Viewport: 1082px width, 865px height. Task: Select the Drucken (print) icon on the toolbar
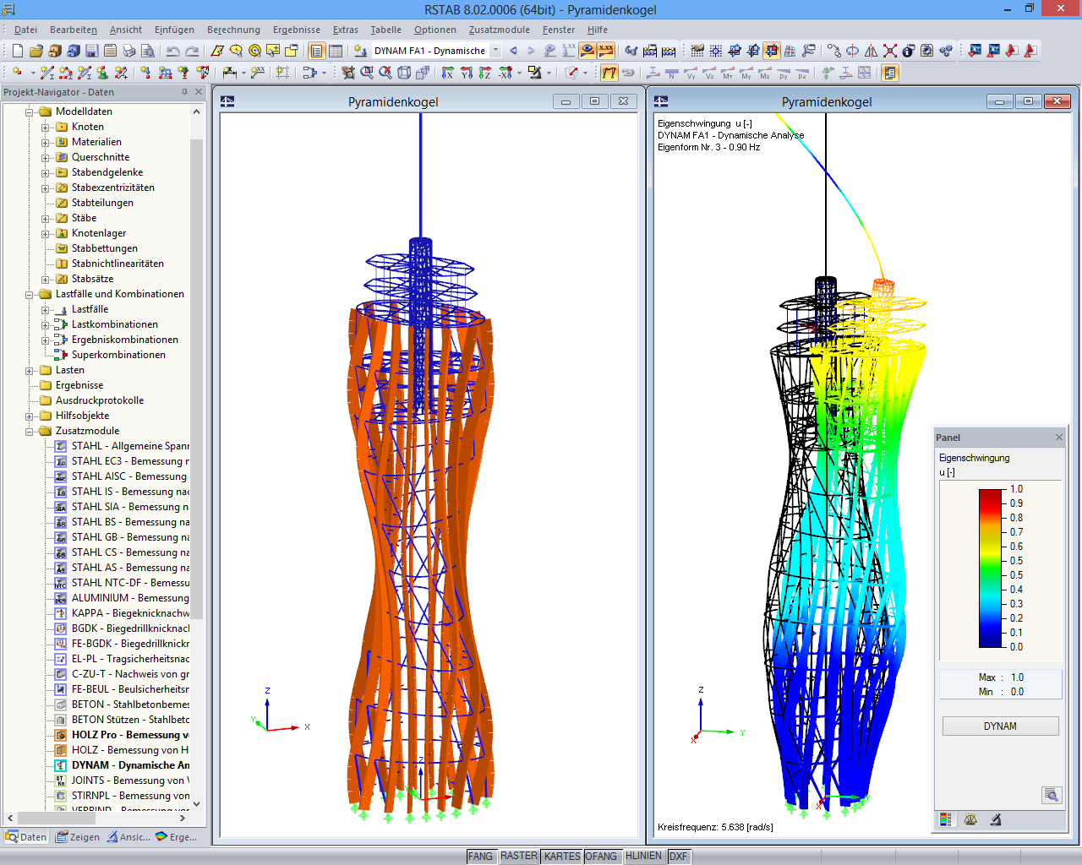click(x=129, y=50)
